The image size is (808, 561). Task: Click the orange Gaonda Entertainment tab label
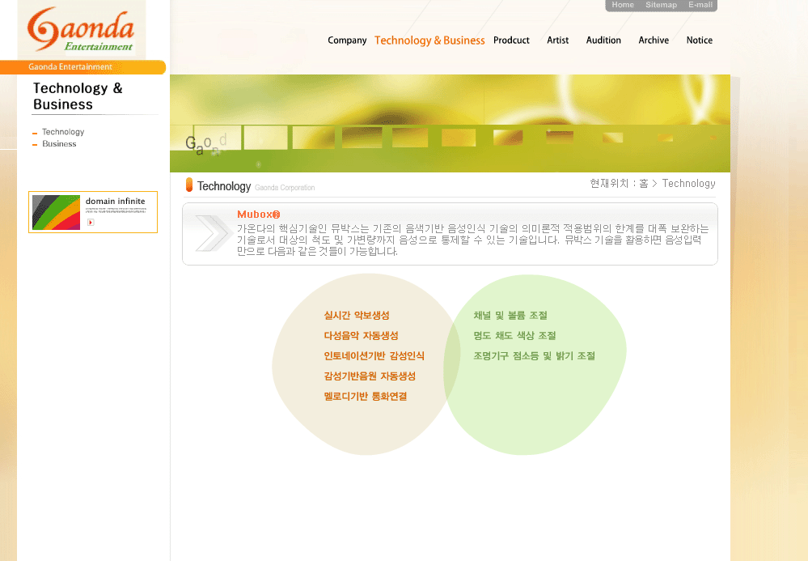(x=70, y=67)
